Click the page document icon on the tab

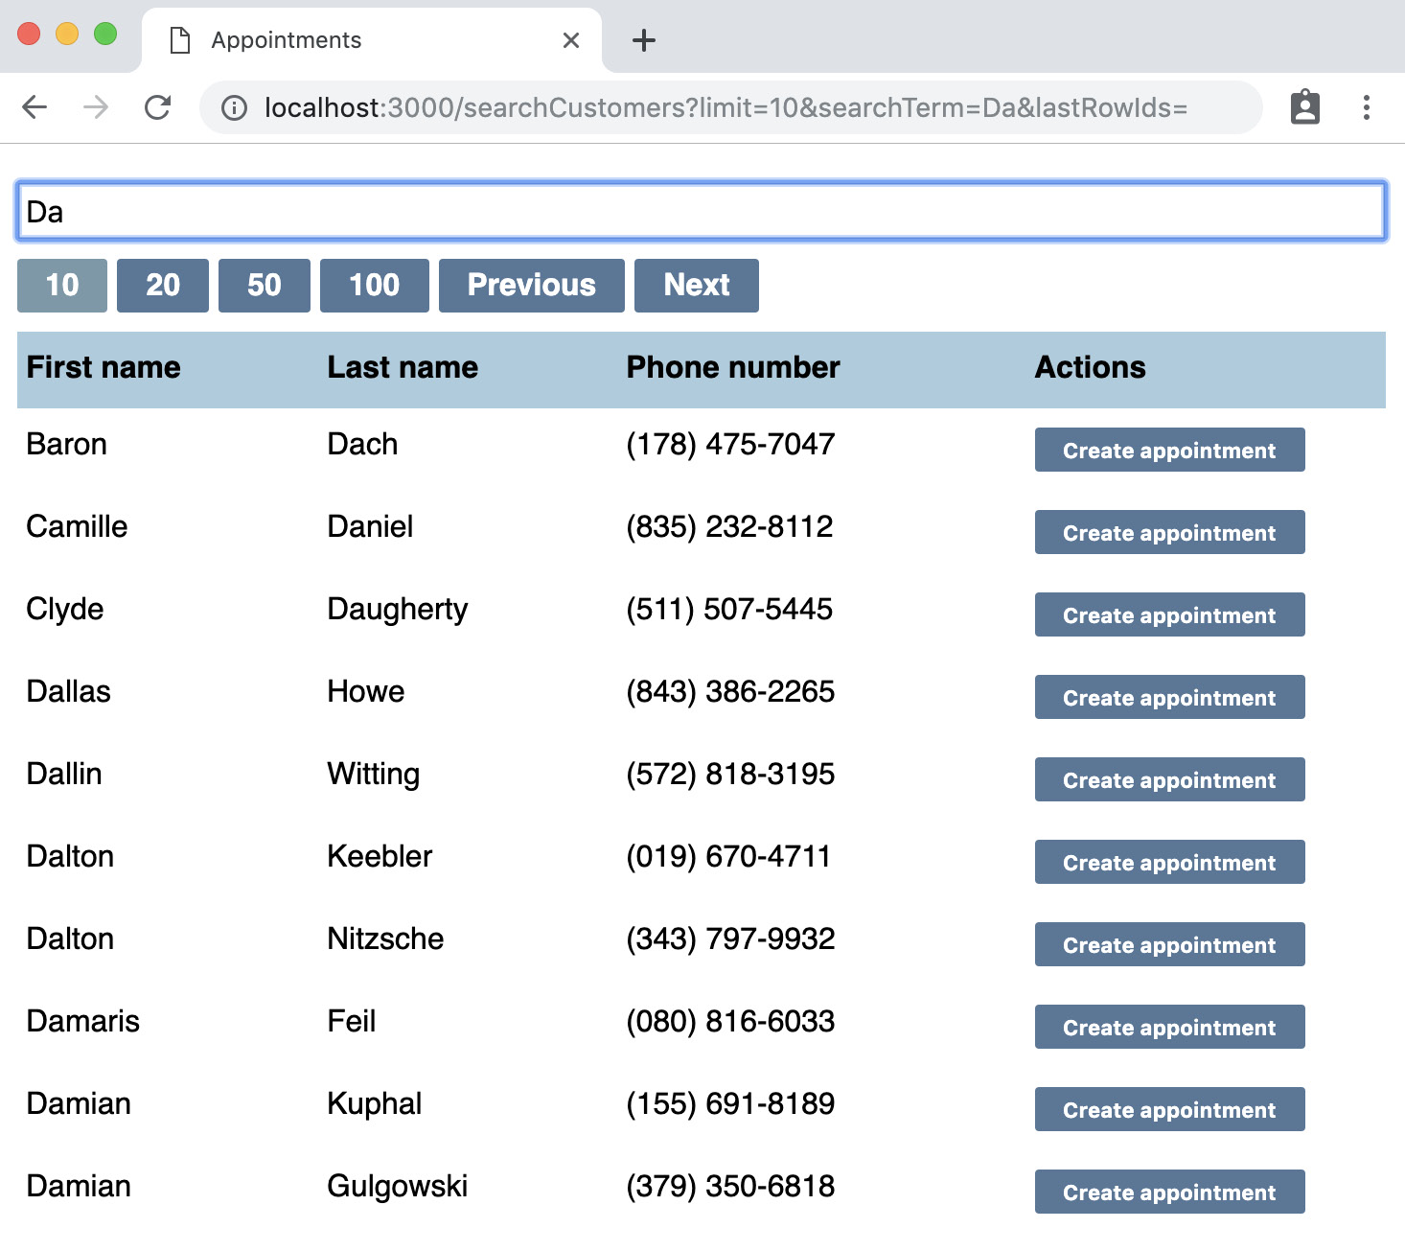pos(179,39)
